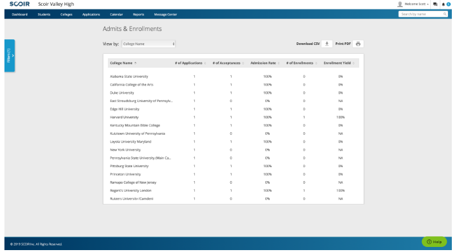The width and height of the screenshot is (455, 252).
Task: Select Duke University row
Action: pyautogui.click(x=234, y=92)
